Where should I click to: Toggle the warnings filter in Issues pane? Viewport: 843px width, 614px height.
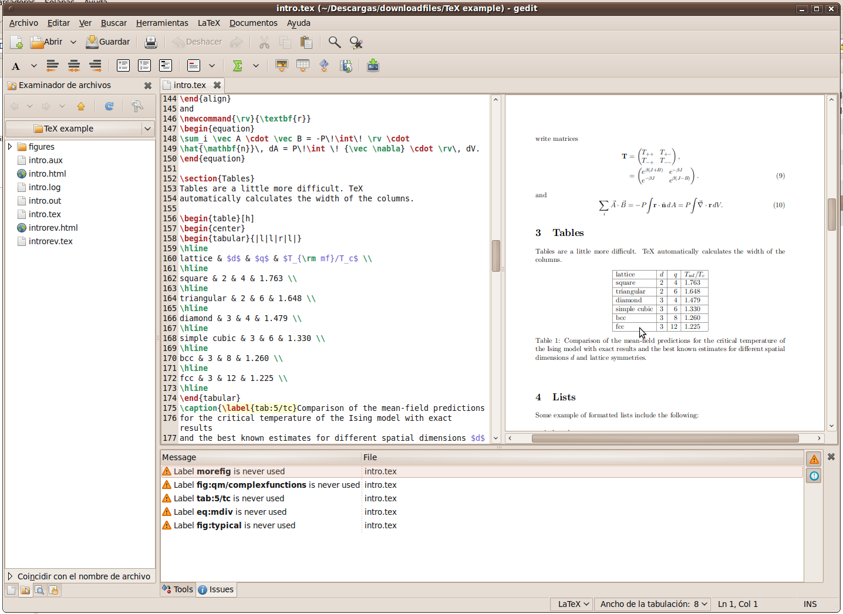[x=814, y=459]
